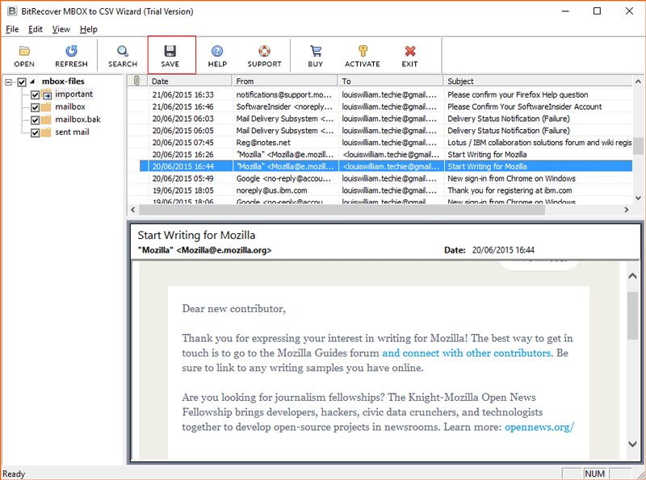646x480 pixels.
Task: Click the sender address Mozilla@e.mozilla.org
Action: click(x=224, y=250)
